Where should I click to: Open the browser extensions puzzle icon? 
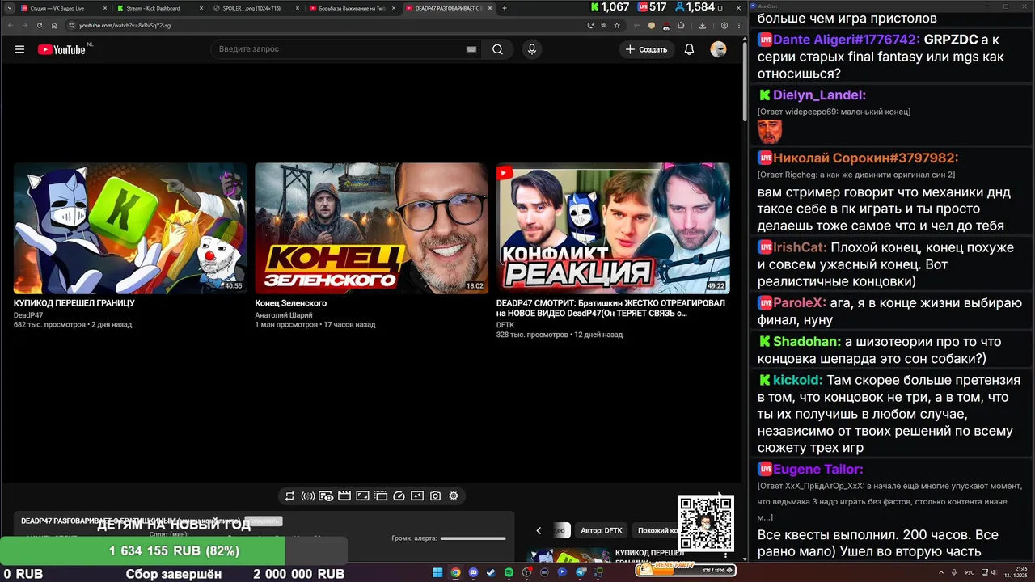(x=681, y=25)
